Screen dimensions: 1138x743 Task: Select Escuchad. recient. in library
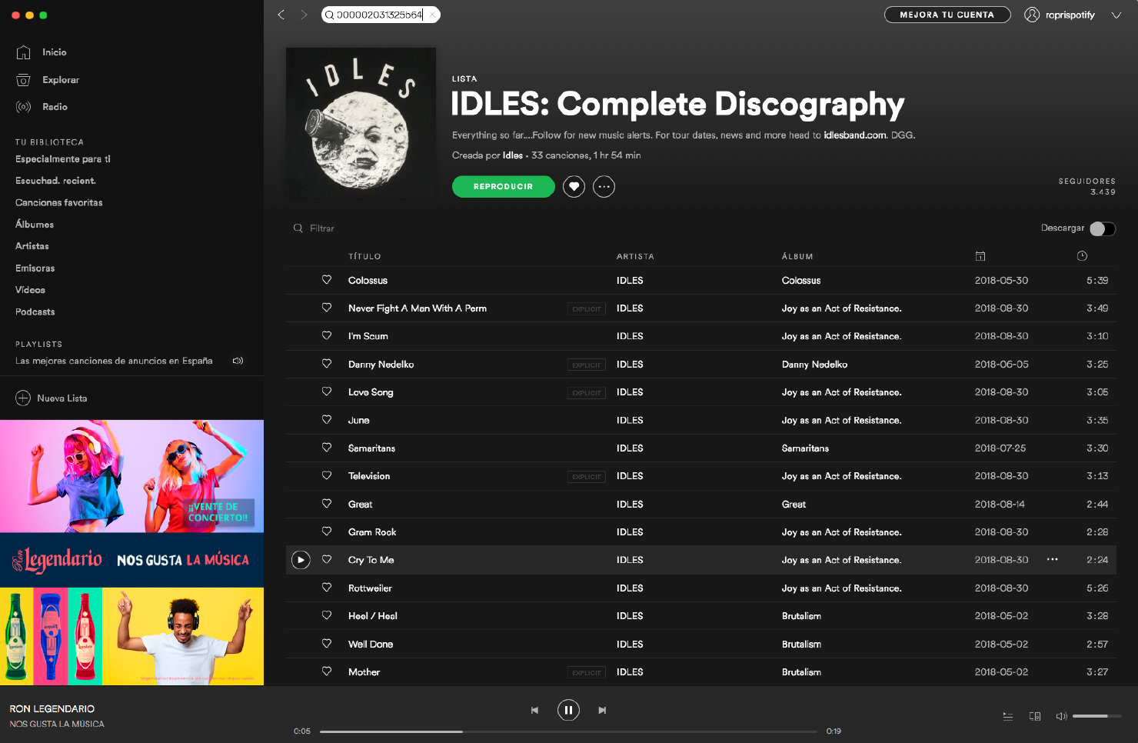tap(55, 181)
